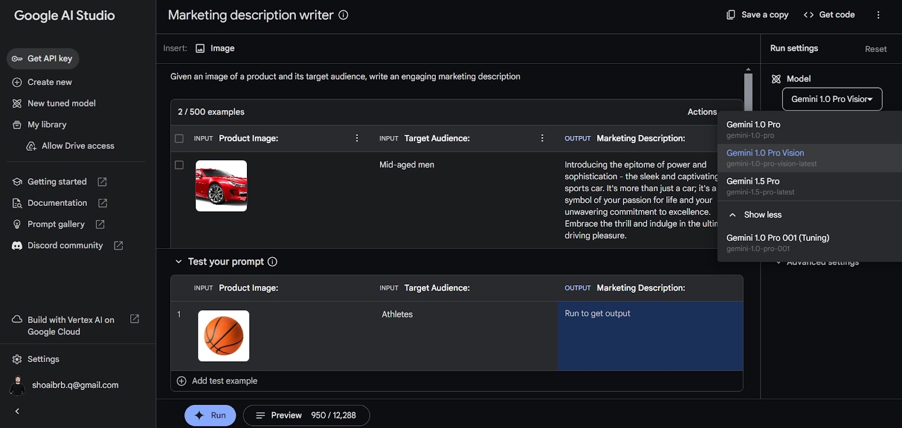Open Build with Vertex AI on Google Cloud
This screenshot has width=902, height=428.
[70, 326]
